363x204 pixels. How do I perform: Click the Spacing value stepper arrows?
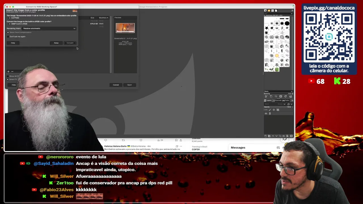pyautogui.click(x=292, y=93)
